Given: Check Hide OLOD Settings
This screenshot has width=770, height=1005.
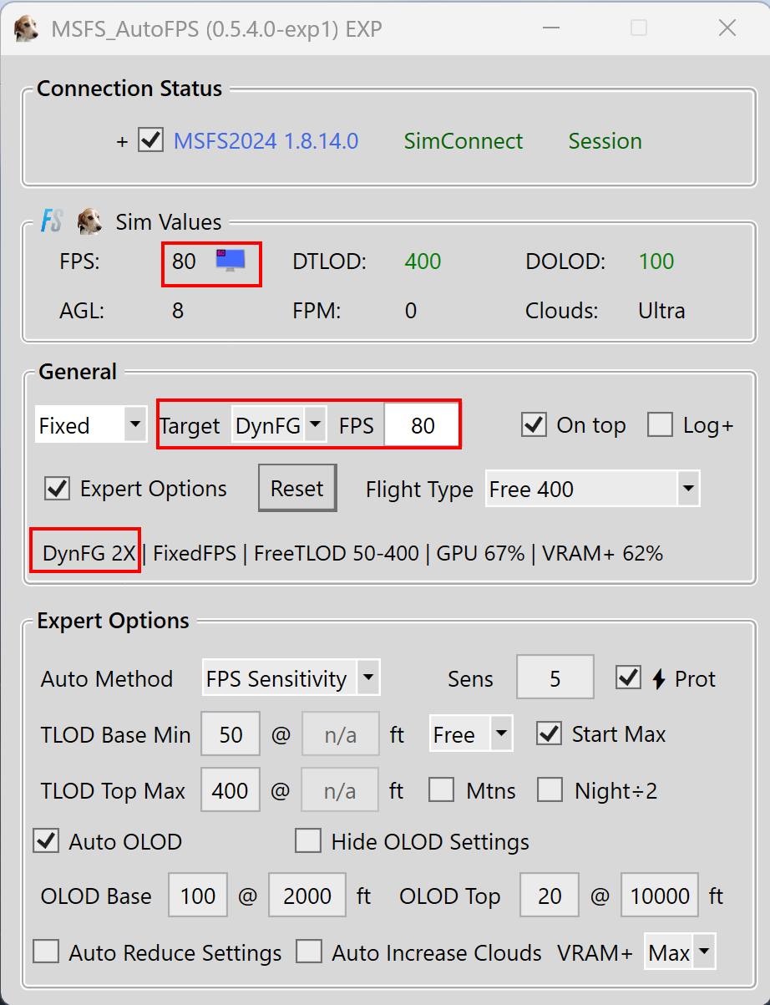Looking at the screenshot, I should pyautogui.click(x=308, y=840).
